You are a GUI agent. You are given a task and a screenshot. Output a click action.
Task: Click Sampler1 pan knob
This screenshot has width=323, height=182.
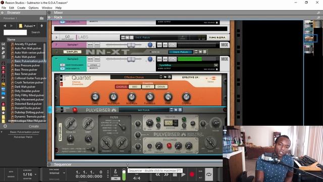[150, 45]
